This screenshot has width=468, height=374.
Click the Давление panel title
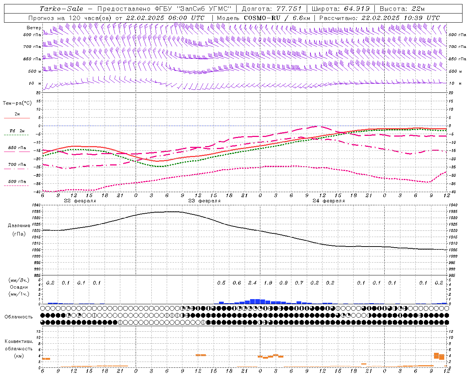[x=19, y=226]
